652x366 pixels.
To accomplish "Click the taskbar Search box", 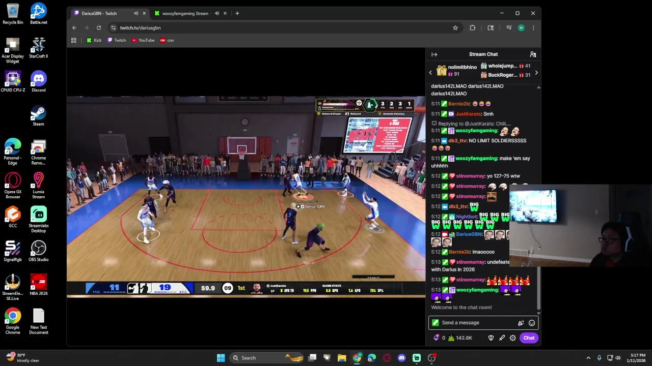I will pyautogui.click(x=267, y=358).
